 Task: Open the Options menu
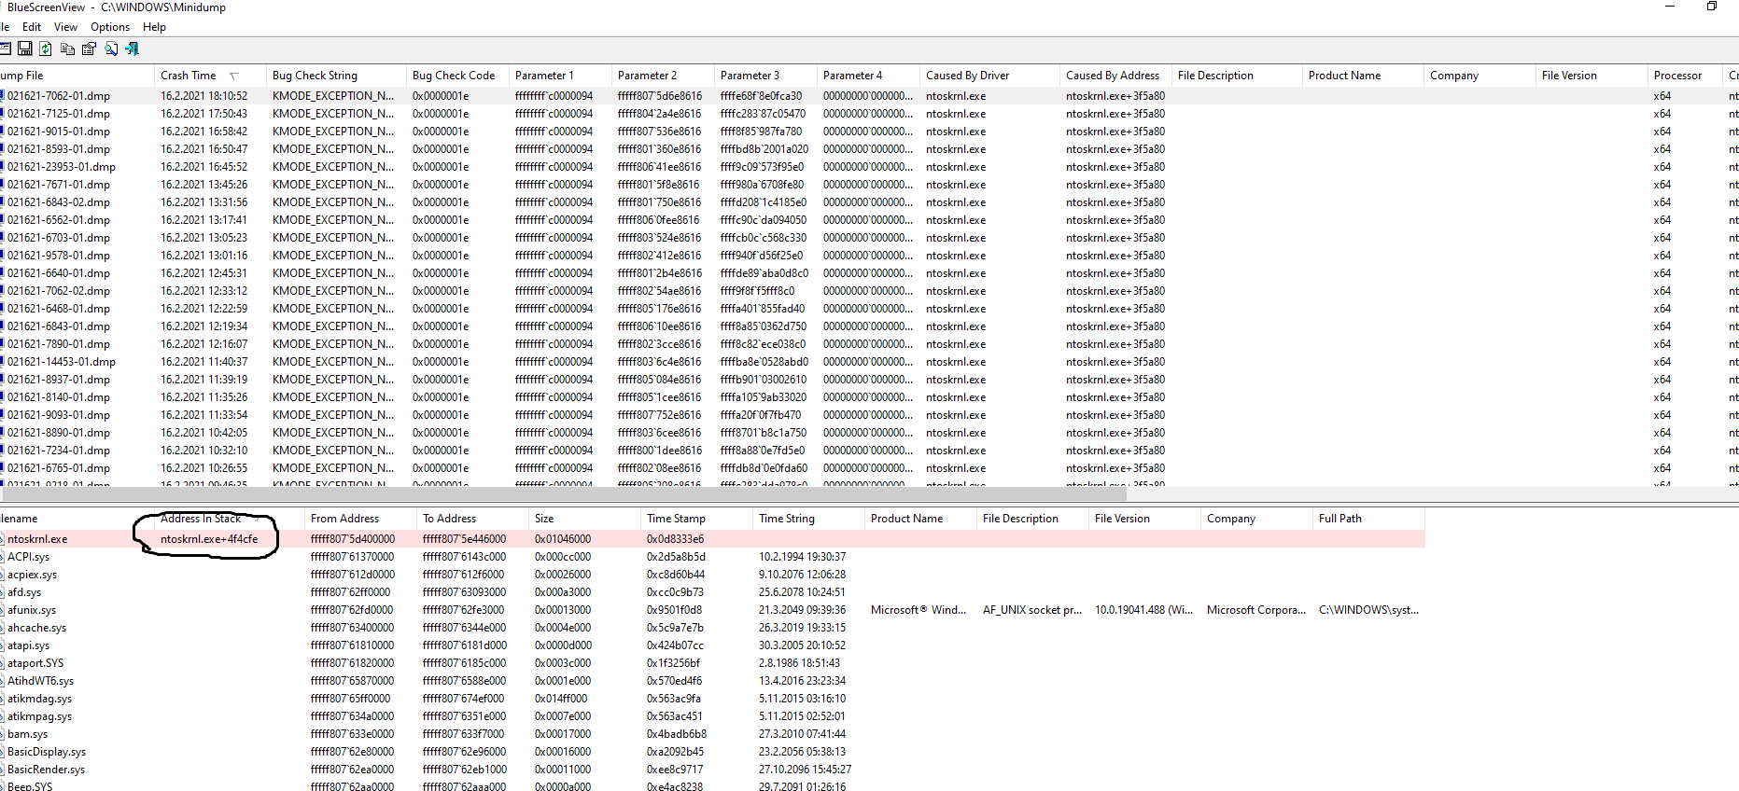110,27
